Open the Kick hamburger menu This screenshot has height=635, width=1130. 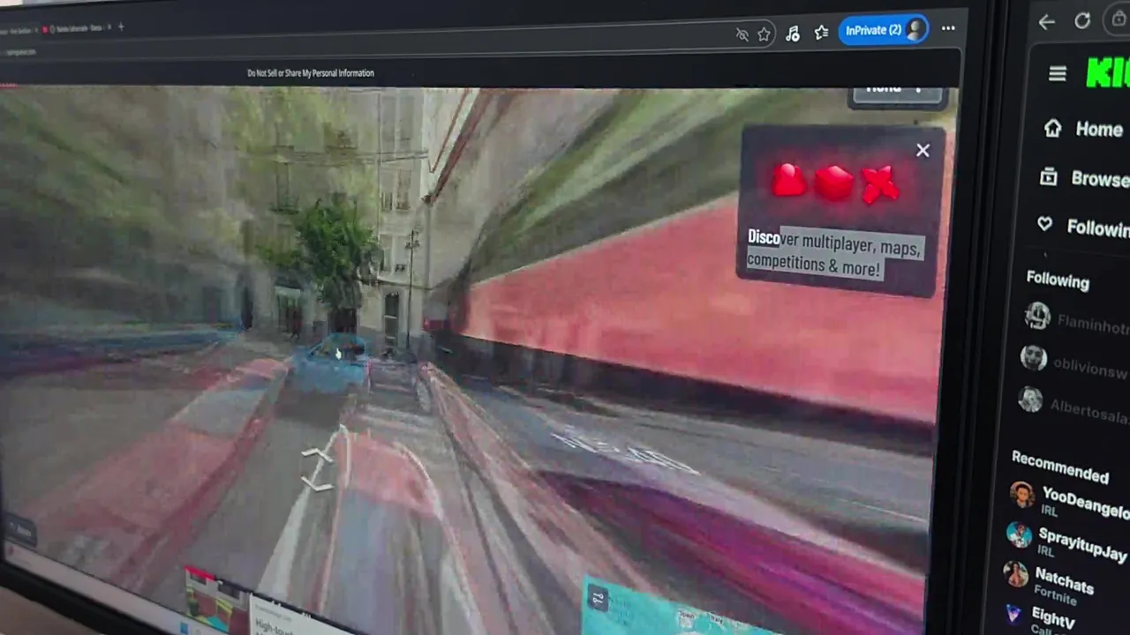click(x=1058, y=74)
